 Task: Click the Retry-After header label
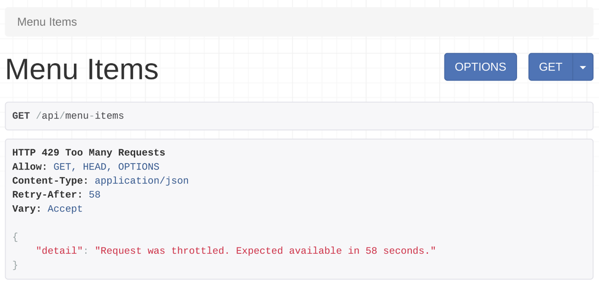47,195
